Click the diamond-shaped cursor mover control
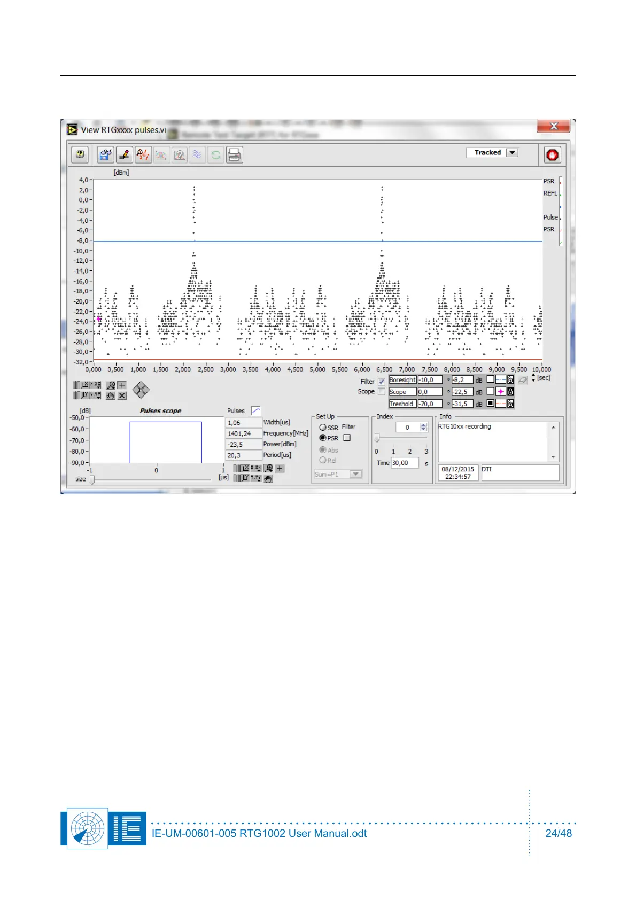Image resolution: width=636 pixels, height=900 pixels. [141, 390]
